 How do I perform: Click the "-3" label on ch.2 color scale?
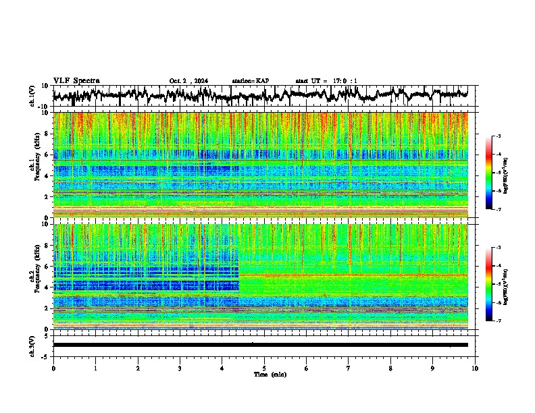pos(499,248)
